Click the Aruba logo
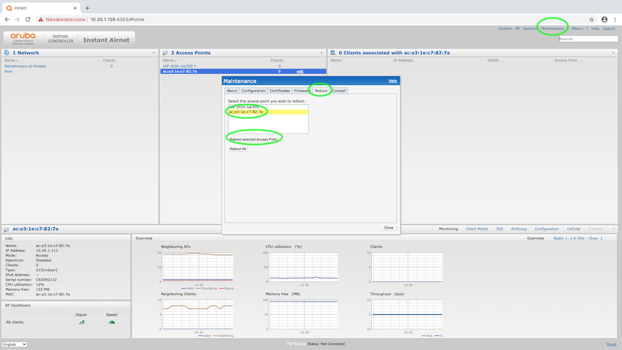Screen dimensions: 622x350 23,38
